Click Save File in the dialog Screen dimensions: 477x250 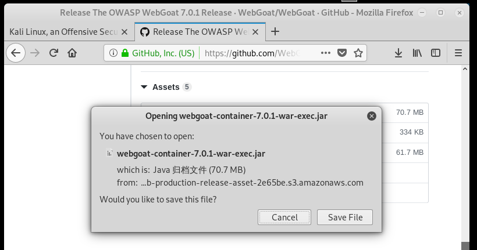point(345,218)
